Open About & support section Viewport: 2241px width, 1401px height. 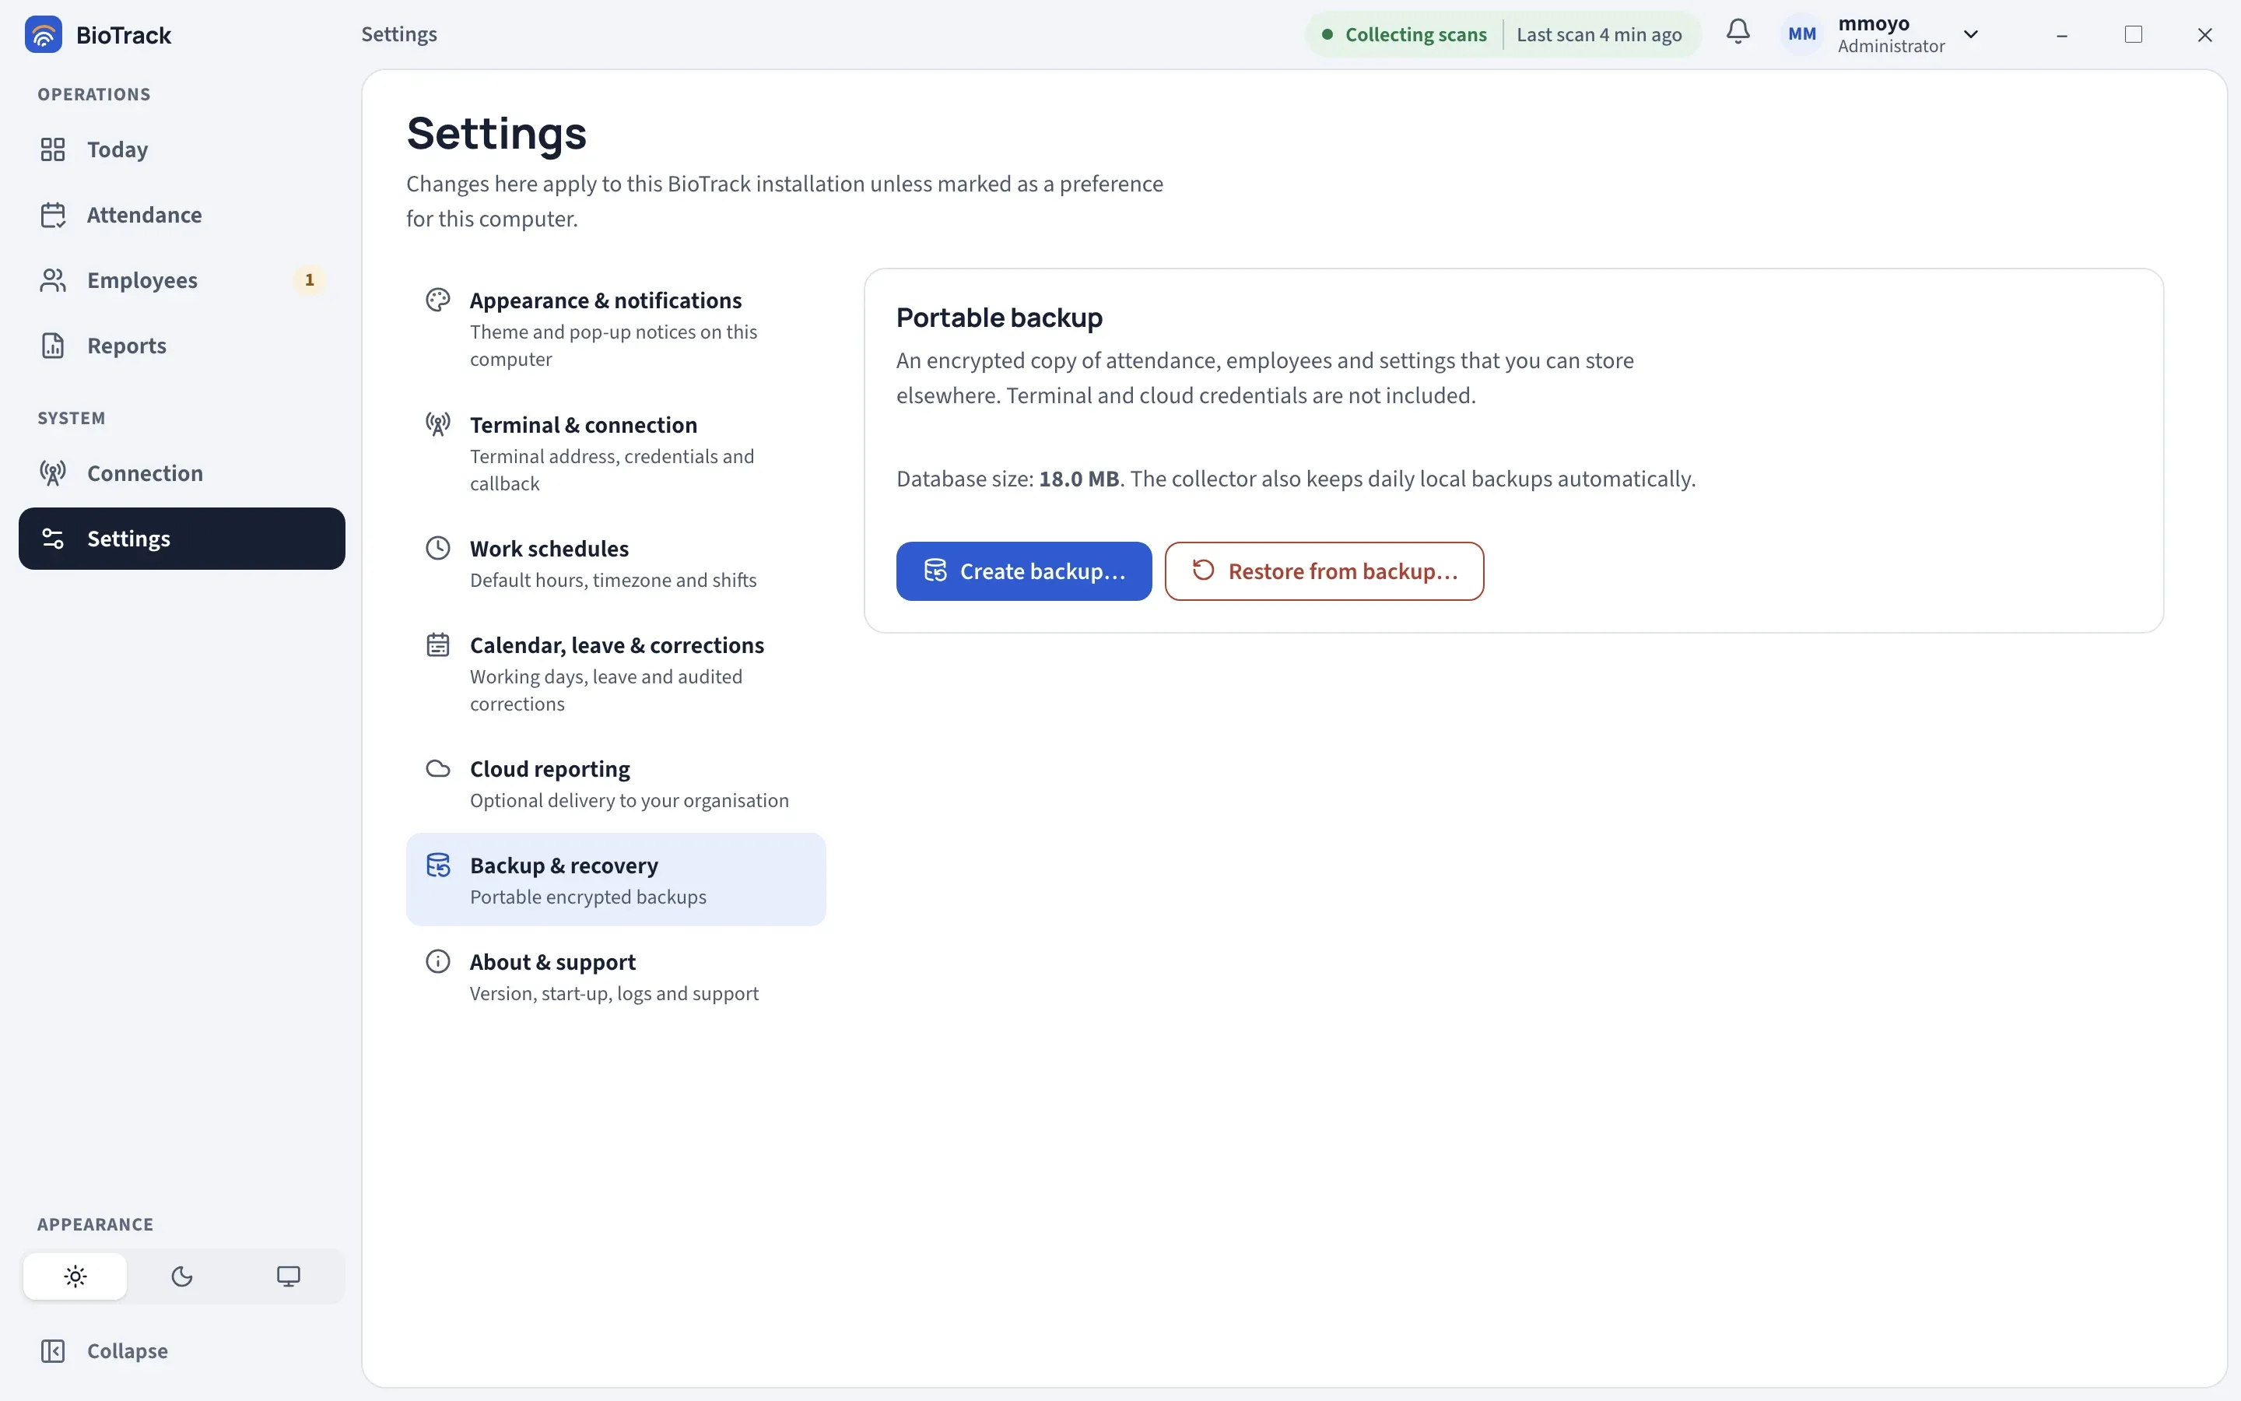(x=615, y=976)
